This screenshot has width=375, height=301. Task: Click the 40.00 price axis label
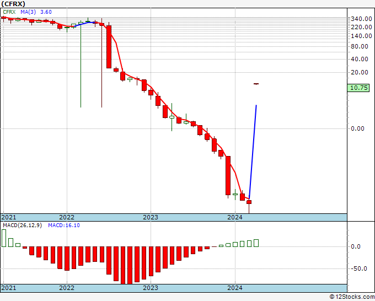[360, 59]
